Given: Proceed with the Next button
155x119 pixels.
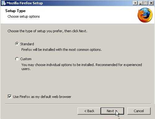Looking at the screenshot, I should pyautogui.click(x=112, y=111).
